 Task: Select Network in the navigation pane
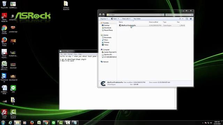pos(106,62)
